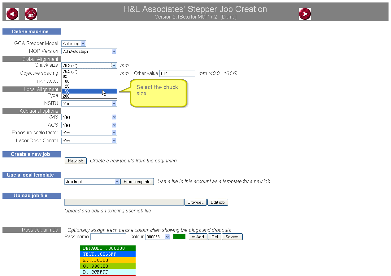Screen dimensions: 391x276
Task: Choose chuck size 125 from list
Action: pyautogui.click(x=89, y=86)
